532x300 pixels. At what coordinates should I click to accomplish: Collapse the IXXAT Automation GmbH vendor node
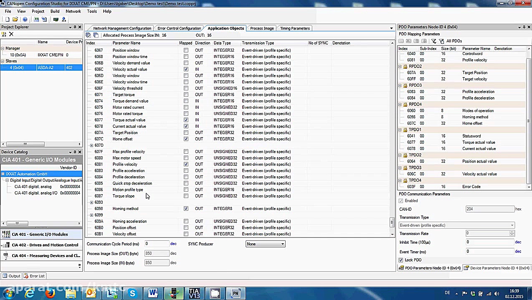(3, 174)
